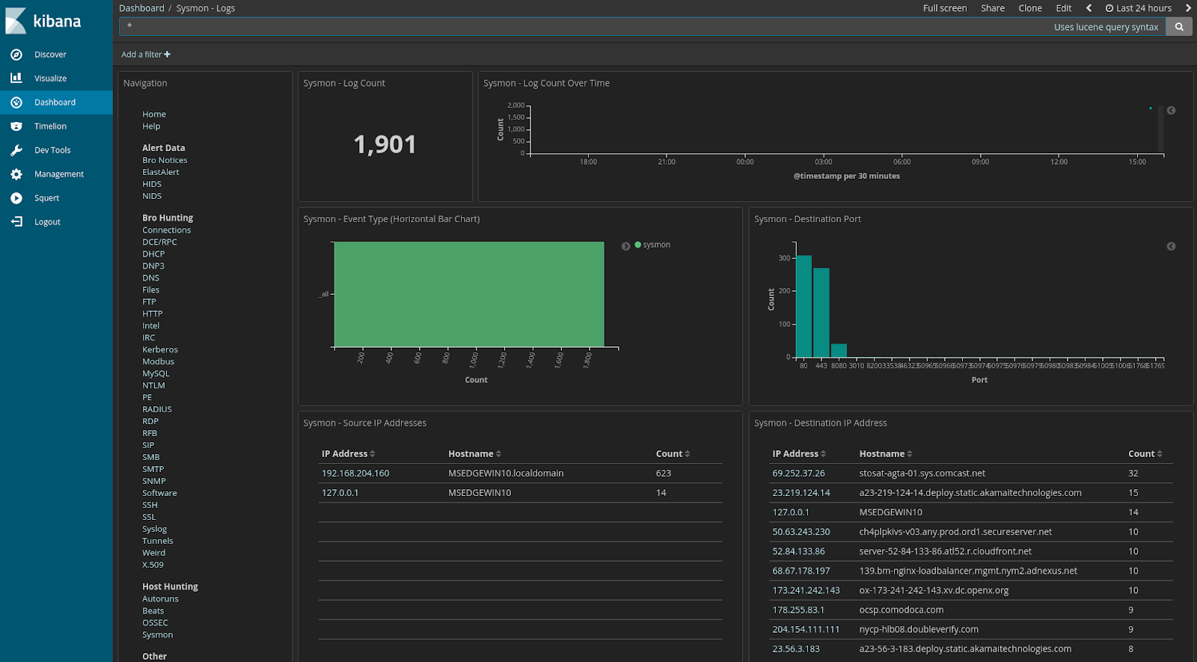Open OSSEC navigation link
The width and height of the screenshot is (1197, 662).
point(155,623)
